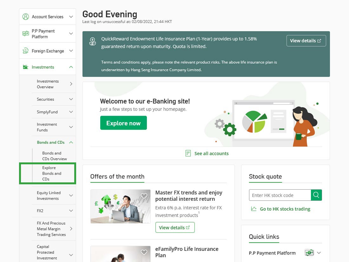
Task: Click the Last log on unsuccessful text
Action: (127, 22)
